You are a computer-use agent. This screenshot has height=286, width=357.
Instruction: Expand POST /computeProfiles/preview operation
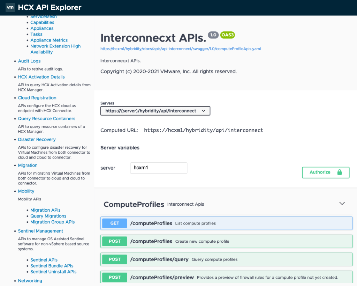coord(226,277)
